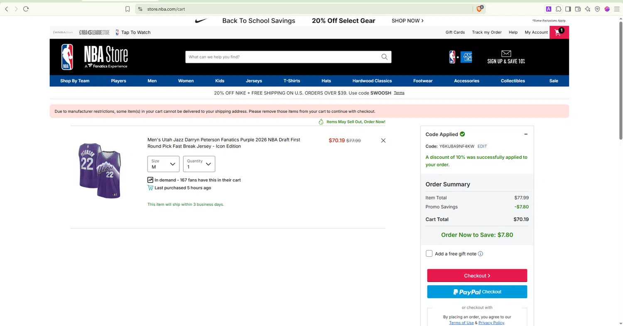The height and width of the screenshot is (326, 623).
Task: Click the browser forward arrow
Action: [x=16, y=9]
